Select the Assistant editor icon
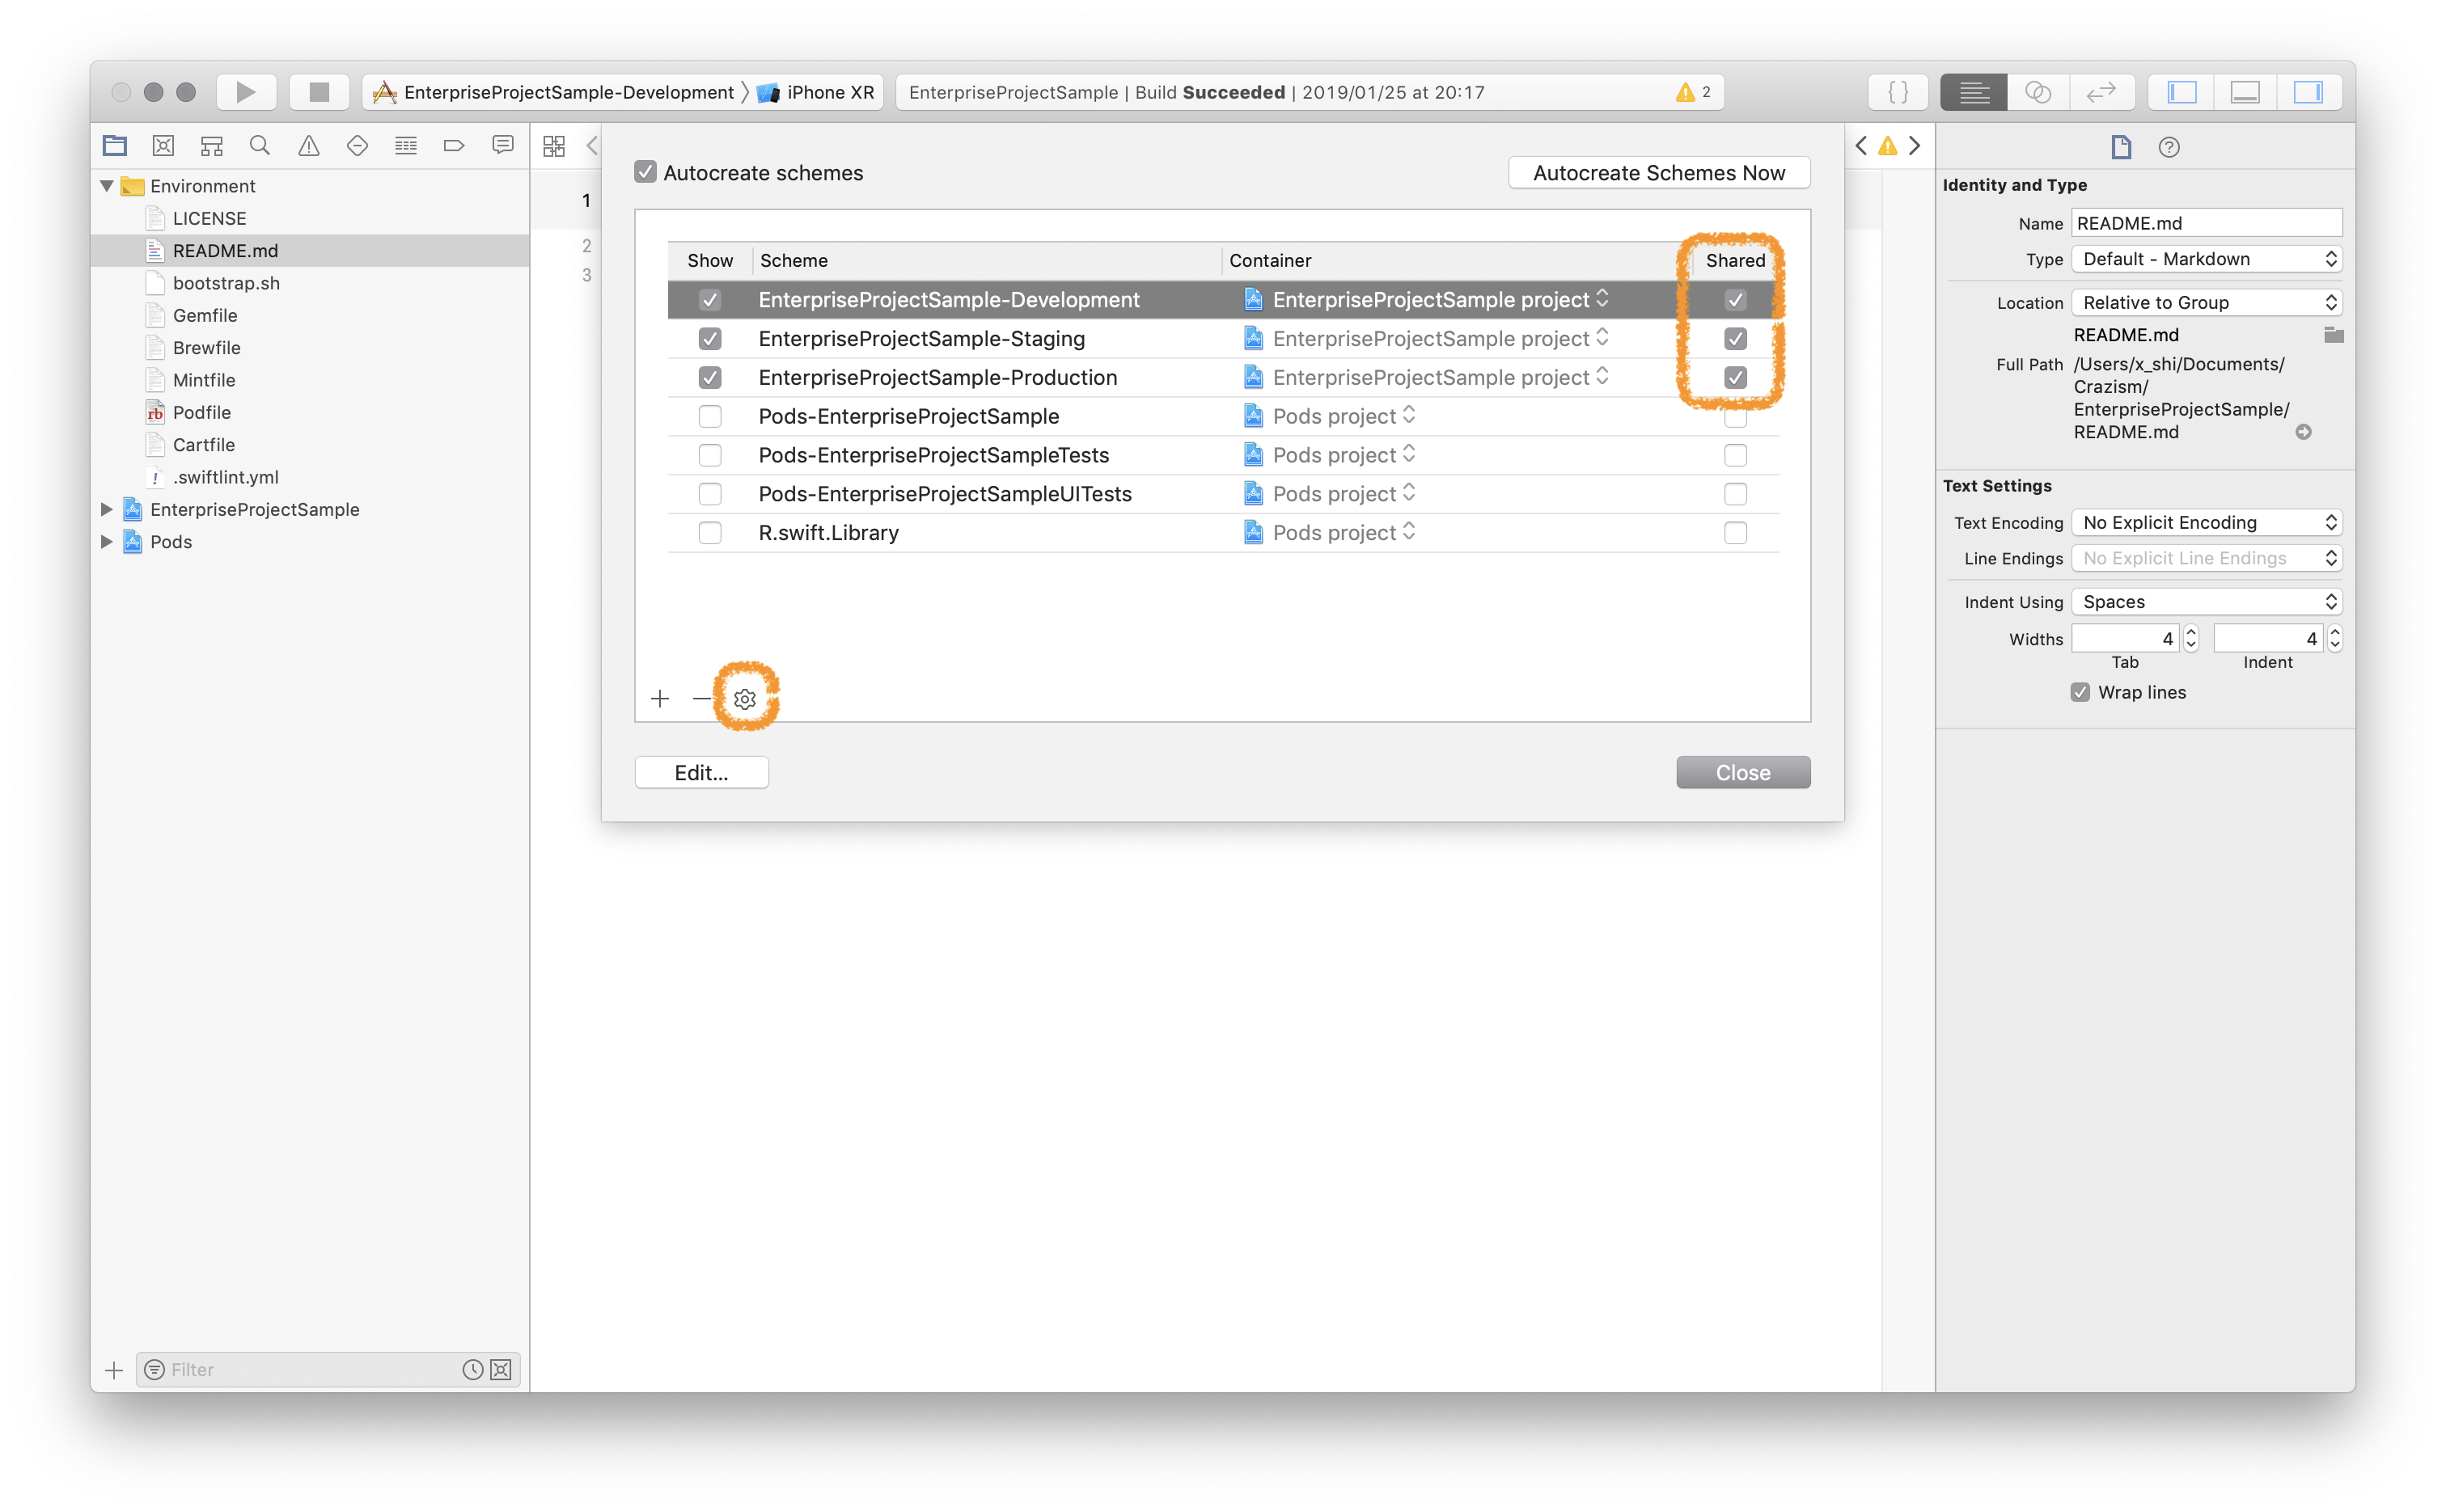Viewport: 2446px width, 1512px height. [2038, 92]
